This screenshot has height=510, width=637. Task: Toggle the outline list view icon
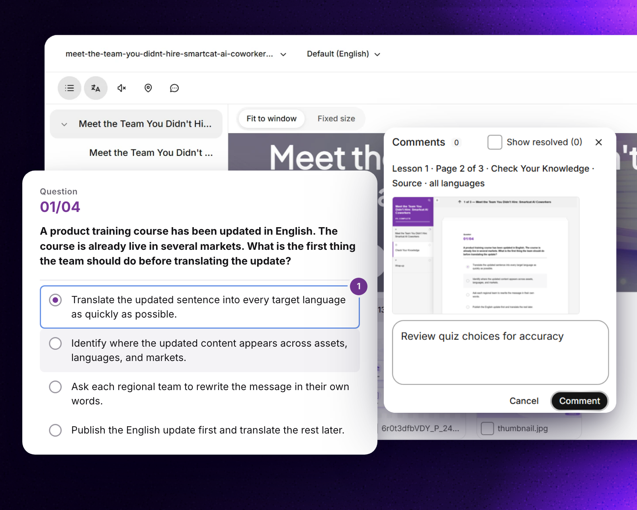pos(70,88)
